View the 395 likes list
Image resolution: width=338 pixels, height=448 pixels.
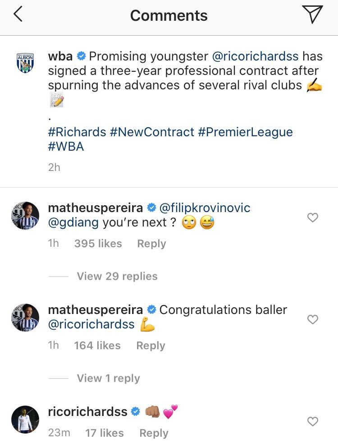point(98,244)
